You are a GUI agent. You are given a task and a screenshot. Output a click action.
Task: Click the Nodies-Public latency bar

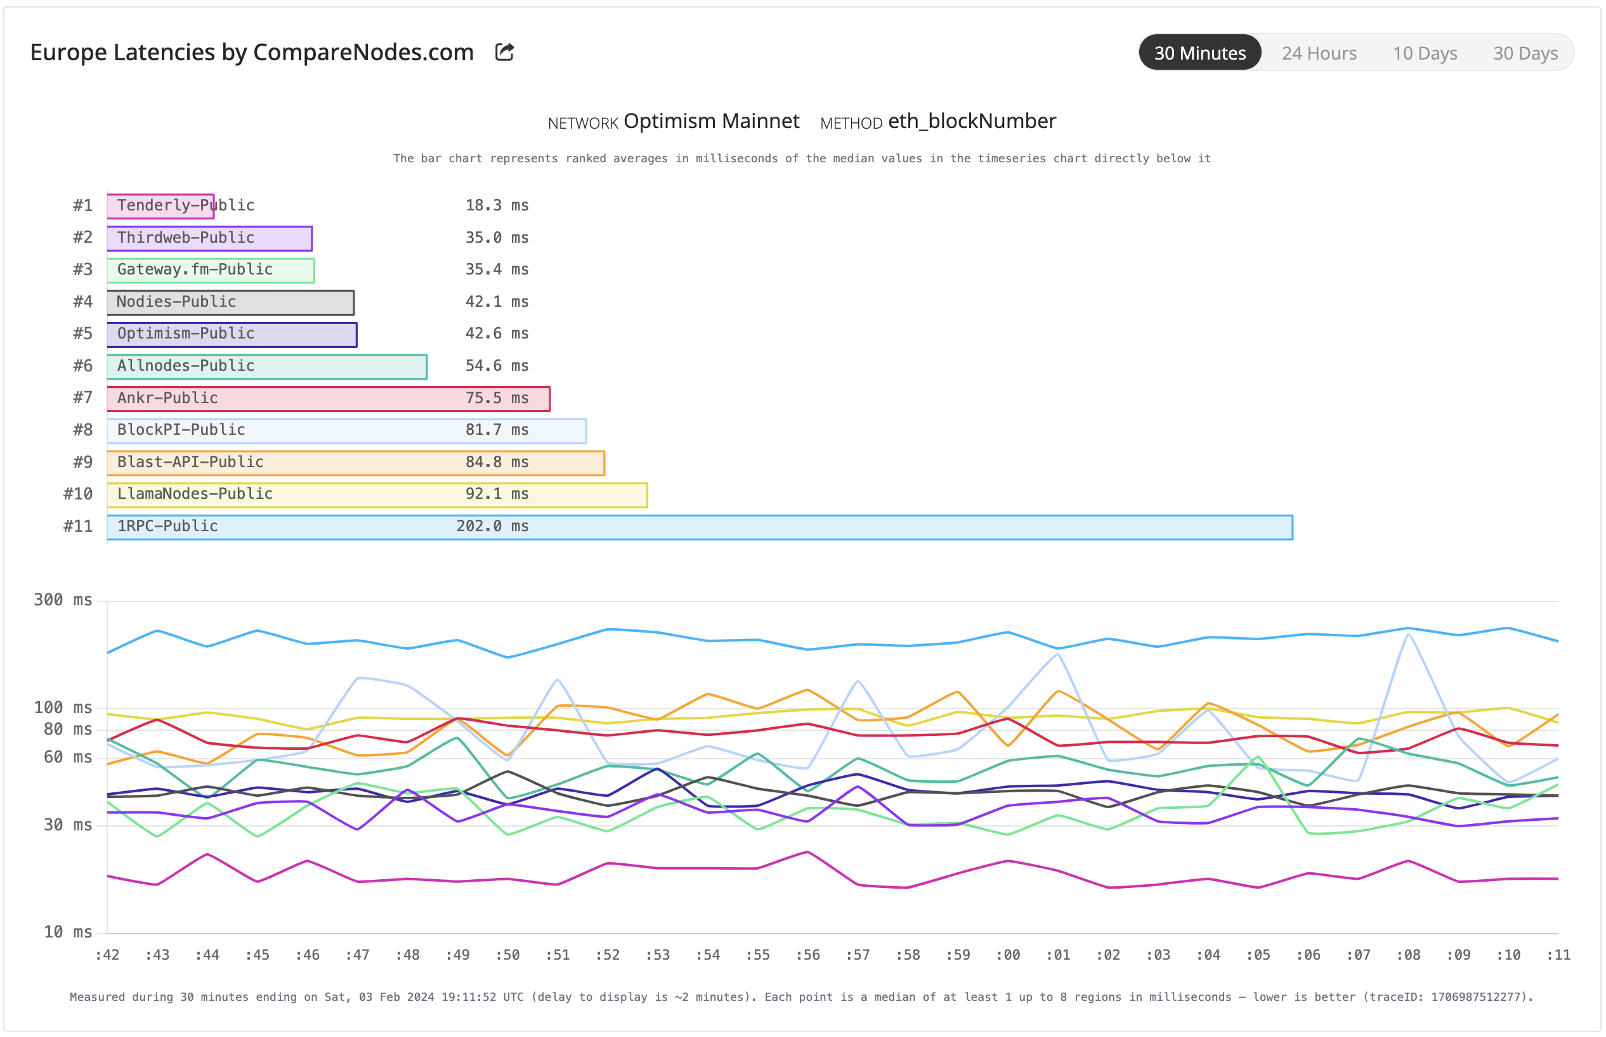click(x=230, y=302)
